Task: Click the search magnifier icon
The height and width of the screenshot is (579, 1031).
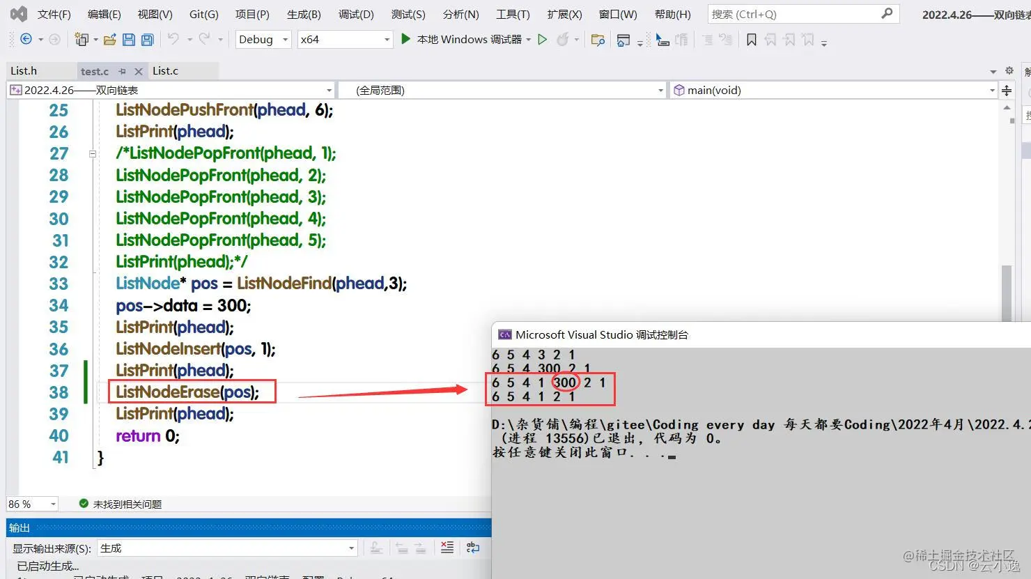Action: coord(887,13)
